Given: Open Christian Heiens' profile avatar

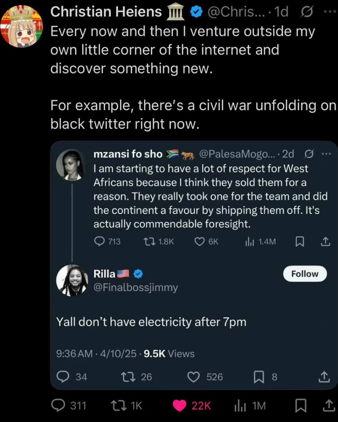Looking at the screenshot, I should coord(21,26).
